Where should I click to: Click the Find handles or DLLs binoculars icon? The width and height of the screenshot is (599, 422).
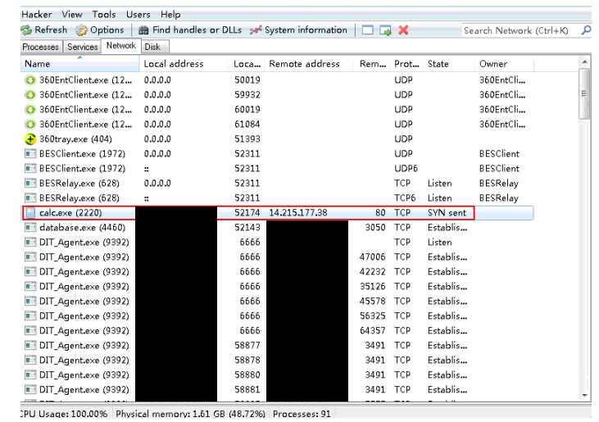143,30
